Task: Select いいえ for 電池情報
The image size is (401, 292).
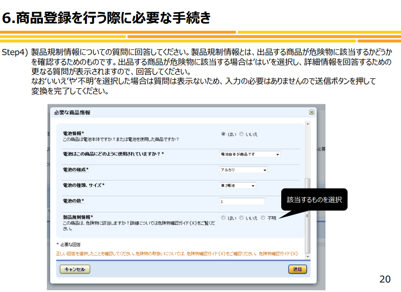Action: point(241,134)
